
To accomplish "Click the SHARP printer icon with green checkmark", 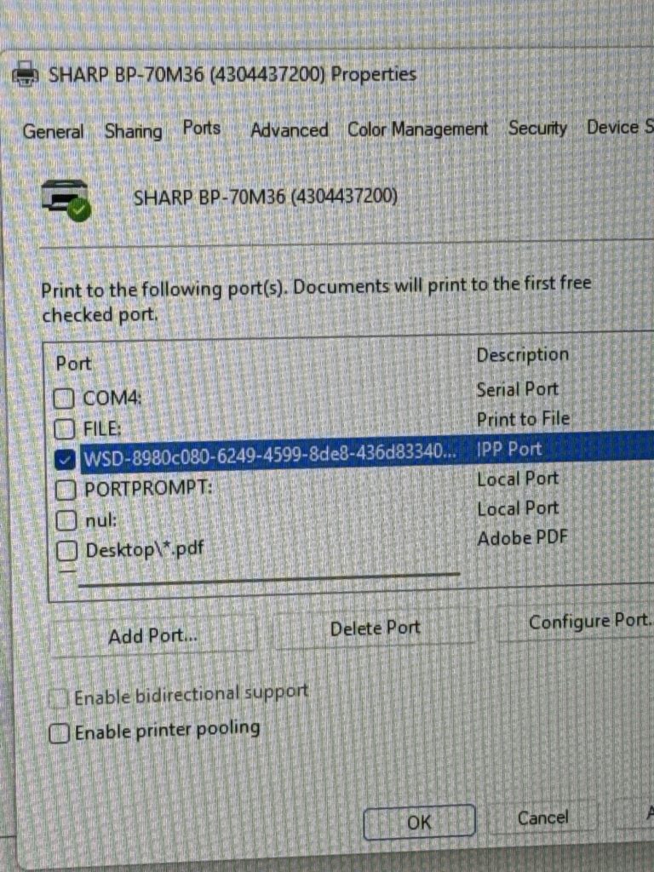I will click(x=66, y=199).
